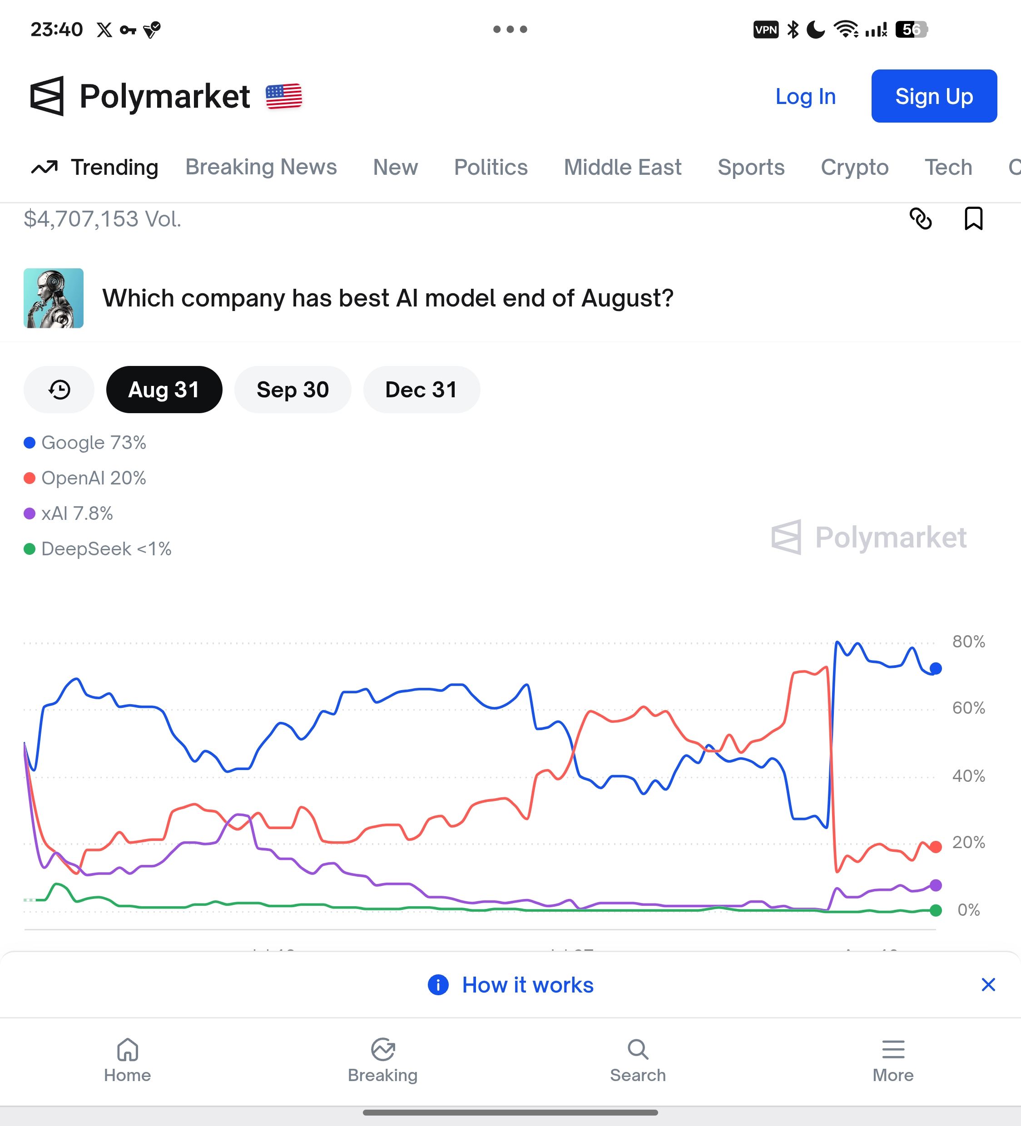Open the Trending category tab

[94, 167]
